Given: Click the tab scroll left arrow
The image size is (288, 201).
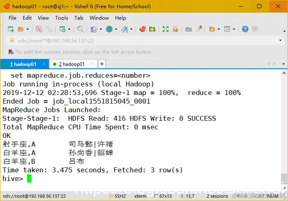Looking at the screenshot, I should pos(269,64).
